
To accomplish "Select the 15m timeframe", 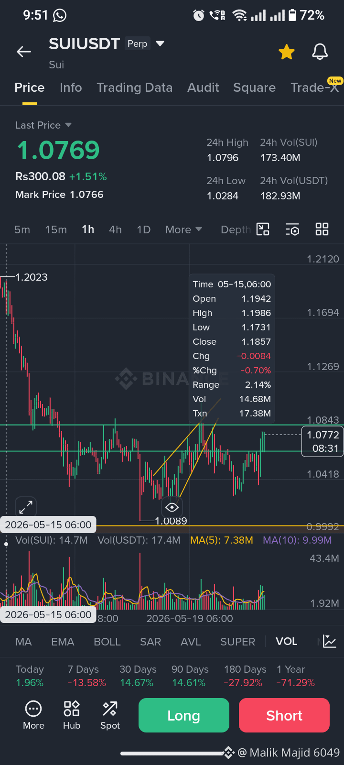I will 56,229.
